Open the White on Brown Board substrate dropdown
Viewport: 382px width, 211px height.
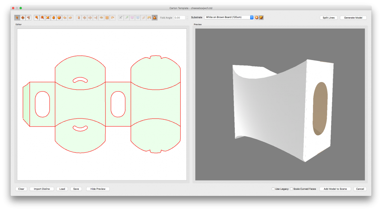[228, 17]
